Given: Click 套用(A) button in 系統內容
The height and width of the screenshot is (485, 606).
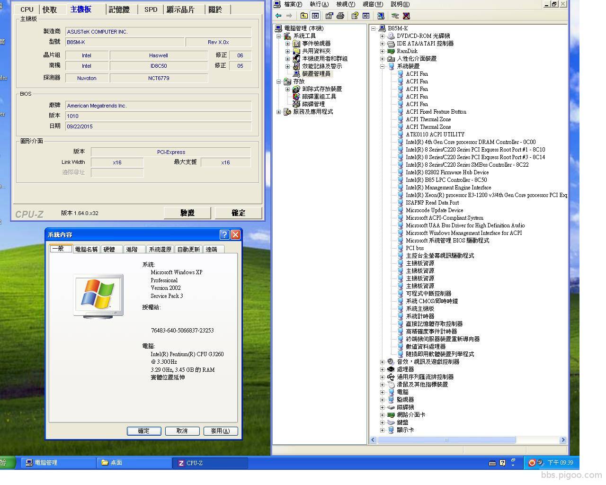Looking at the screenshot, I should (x=221, y=431).
